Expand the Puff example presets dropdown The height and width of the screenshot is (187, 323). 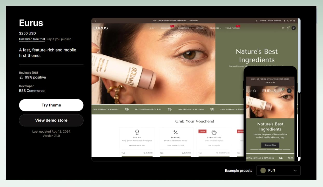278,170
